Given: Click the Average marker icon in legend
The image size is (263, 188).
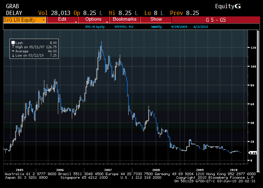Looking at the screenshot, I should coord(13,51).
